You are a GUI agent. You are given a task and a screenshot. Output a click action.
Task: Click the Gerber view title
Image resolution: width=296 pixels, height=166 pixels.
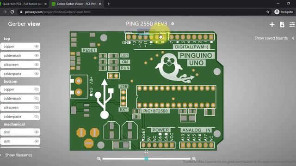click(x=24, y=24)
